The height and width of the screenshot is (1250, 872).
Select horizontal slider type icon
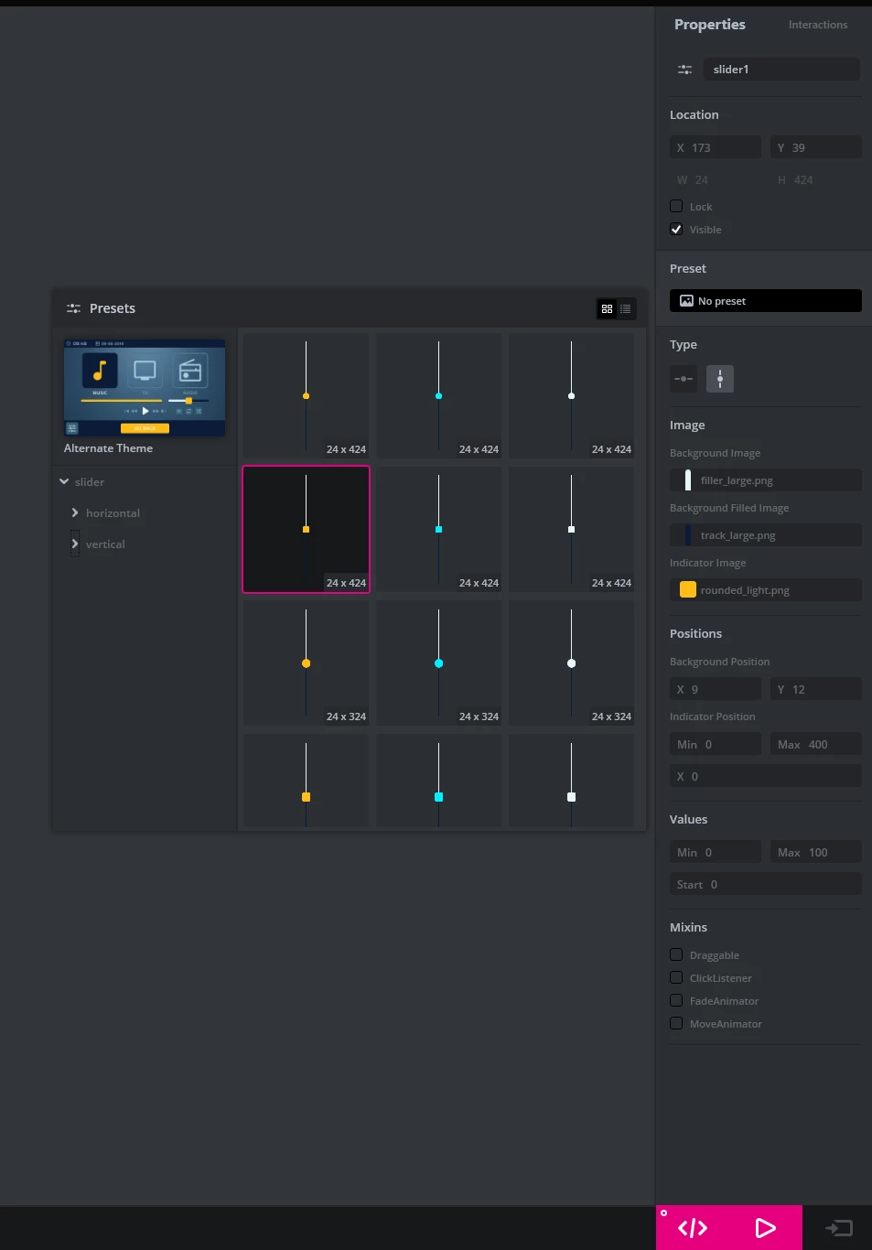[x=684, y=379]
